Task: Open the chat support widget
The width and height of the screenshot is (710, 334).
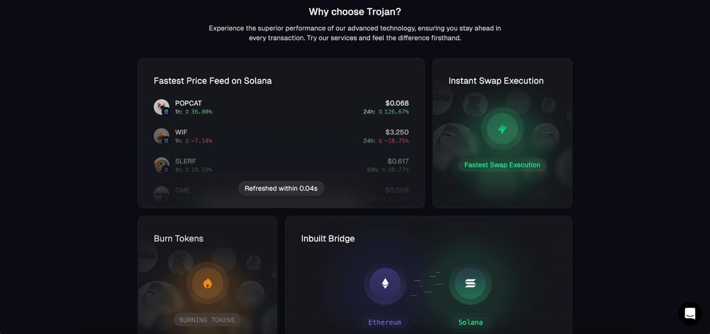Action: (689, 314)
